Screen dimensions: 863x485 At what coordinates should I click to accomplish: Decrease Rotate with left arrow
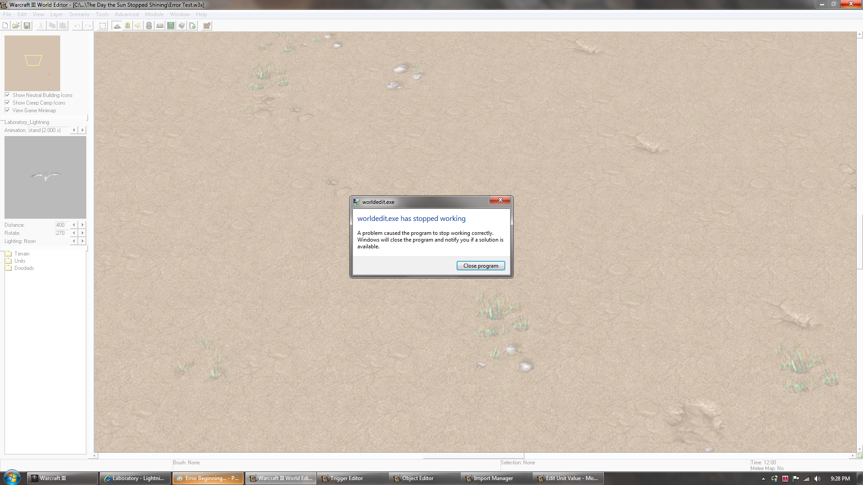(x=74, y=233)
